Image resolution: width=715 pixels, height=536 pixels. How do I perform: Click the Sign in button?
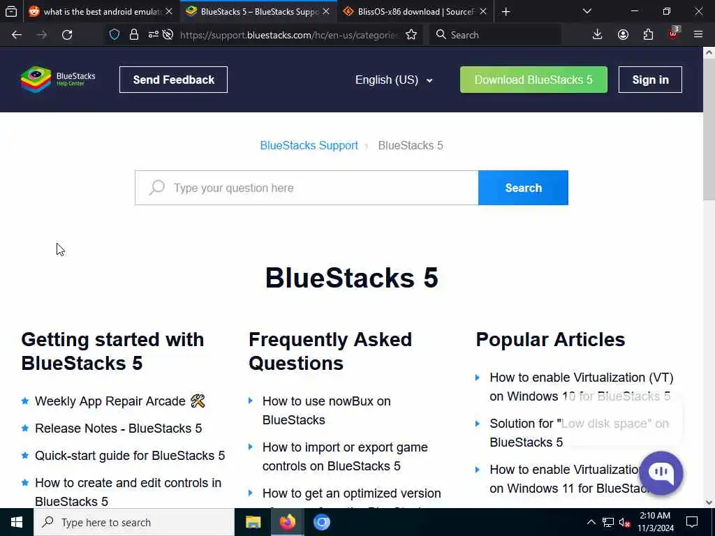click(650, 80)
